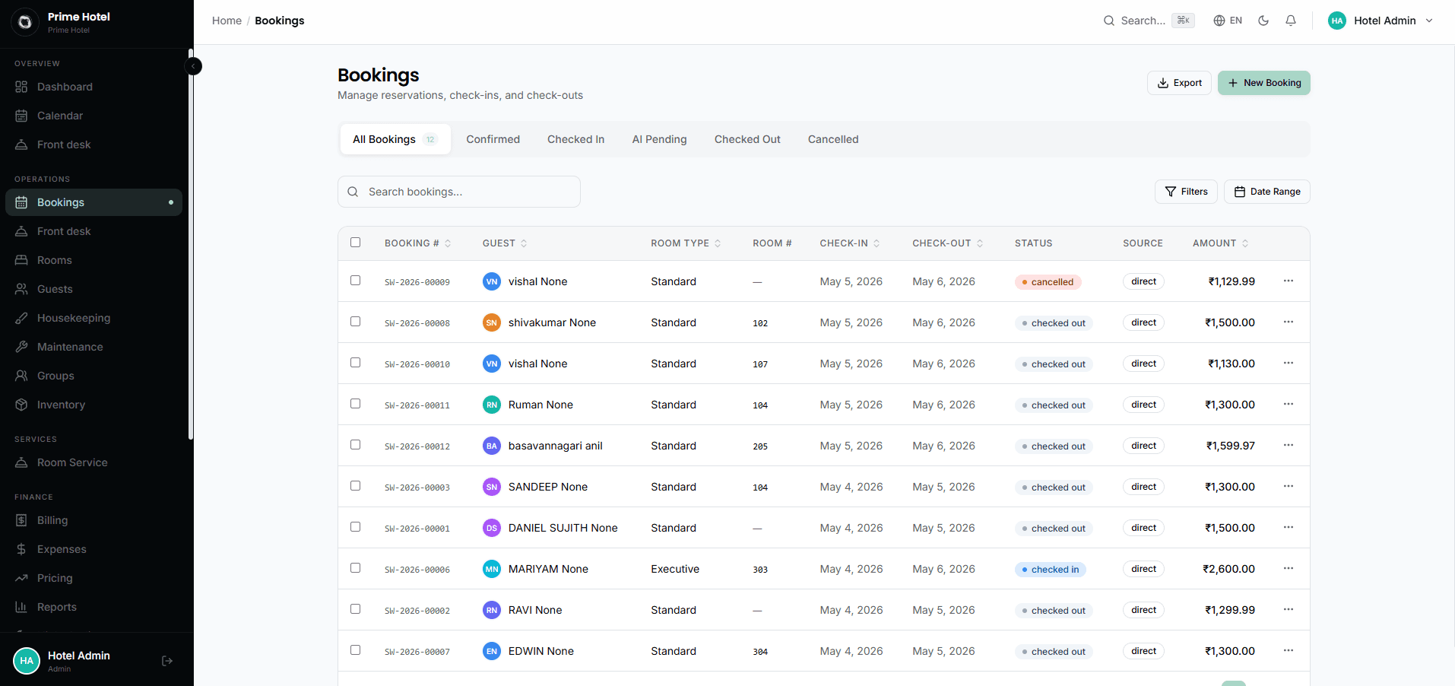Screen dimensions: 1455x686
Task: Switch to Checked In tab
Action: 575,139
